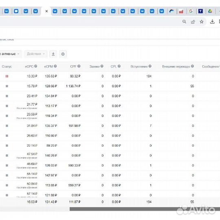Click the help icon next to eCPC

click(x=35, y=66)
